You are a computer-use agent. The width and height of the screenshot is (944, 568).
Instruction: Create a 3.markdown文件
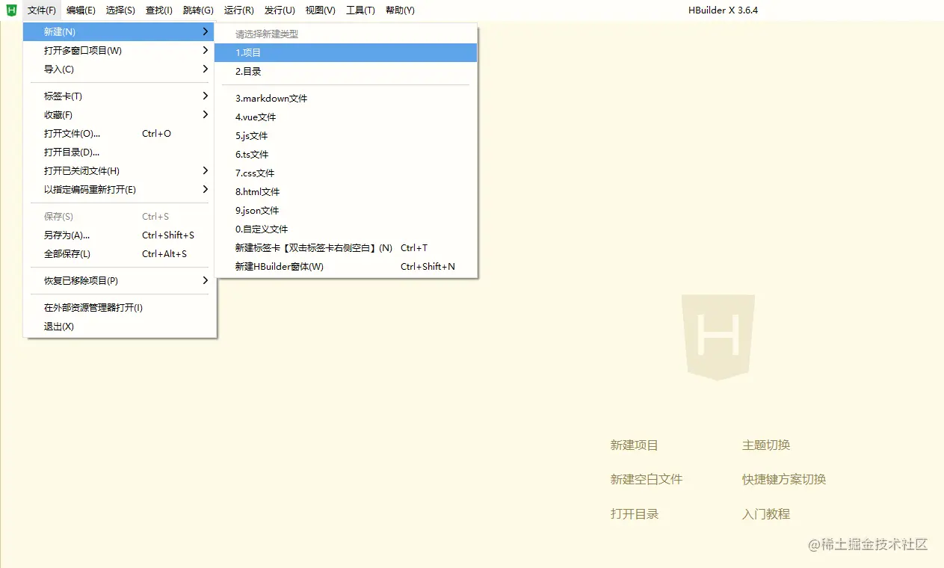click(345, 99)
